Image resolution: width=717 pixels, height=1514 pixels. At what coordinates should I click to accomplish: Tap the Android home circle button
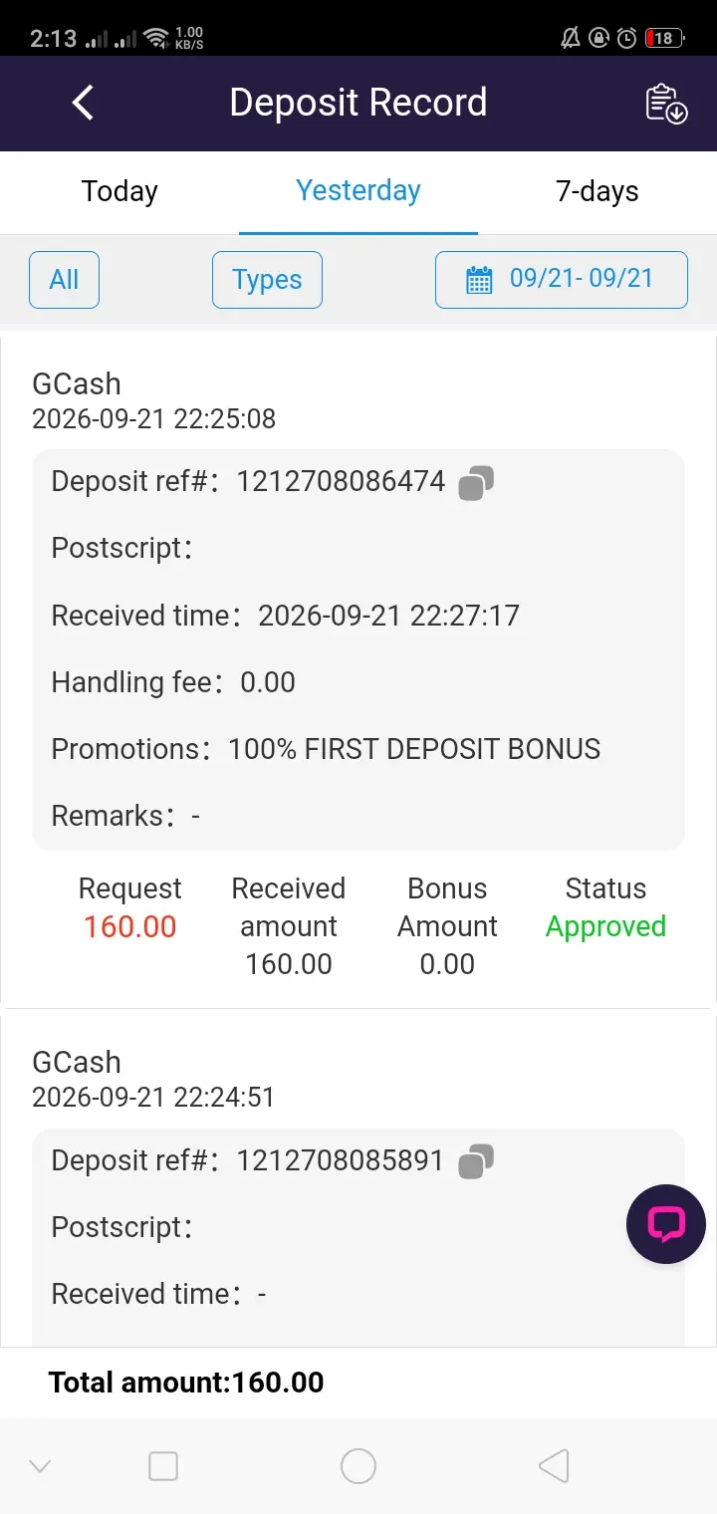click(x=358, y=1466)
